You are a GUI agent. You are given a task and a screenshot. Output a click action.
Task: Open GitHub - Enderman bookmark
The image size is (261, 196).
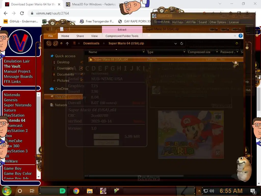click(21, 21)
